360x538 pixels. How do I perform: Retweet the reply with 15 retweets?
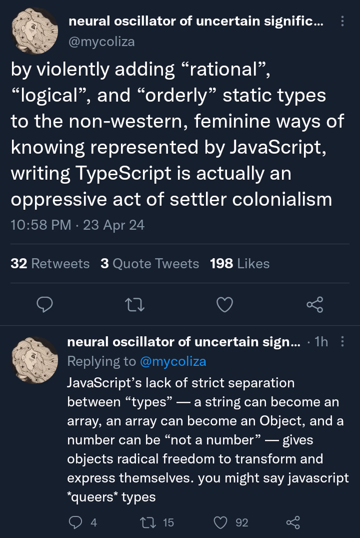(x=148, y=522)
